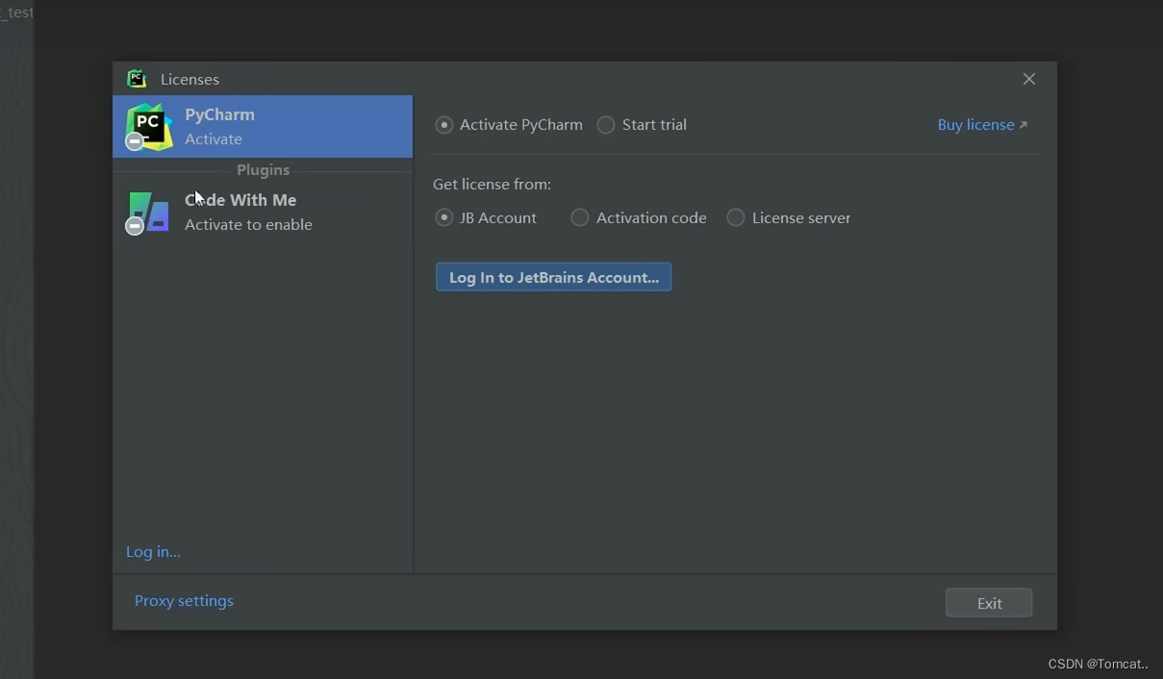Open the Buy license link

(x=982, y=125)
